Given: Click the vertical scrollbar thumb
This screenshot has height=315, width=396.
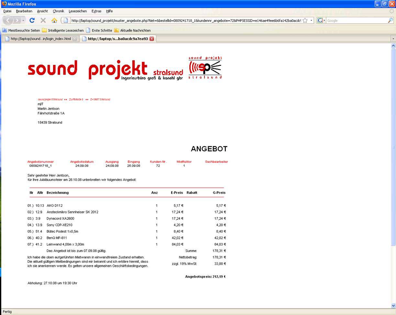Looking at the screenshot, I should pyautogui.click(x=393, y=147).
